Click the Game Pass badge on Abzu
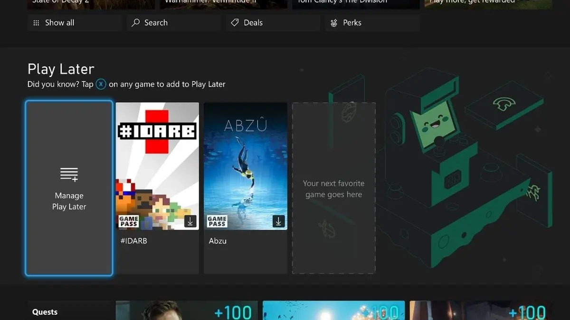 pyautogui.click(x=217, y=221)
